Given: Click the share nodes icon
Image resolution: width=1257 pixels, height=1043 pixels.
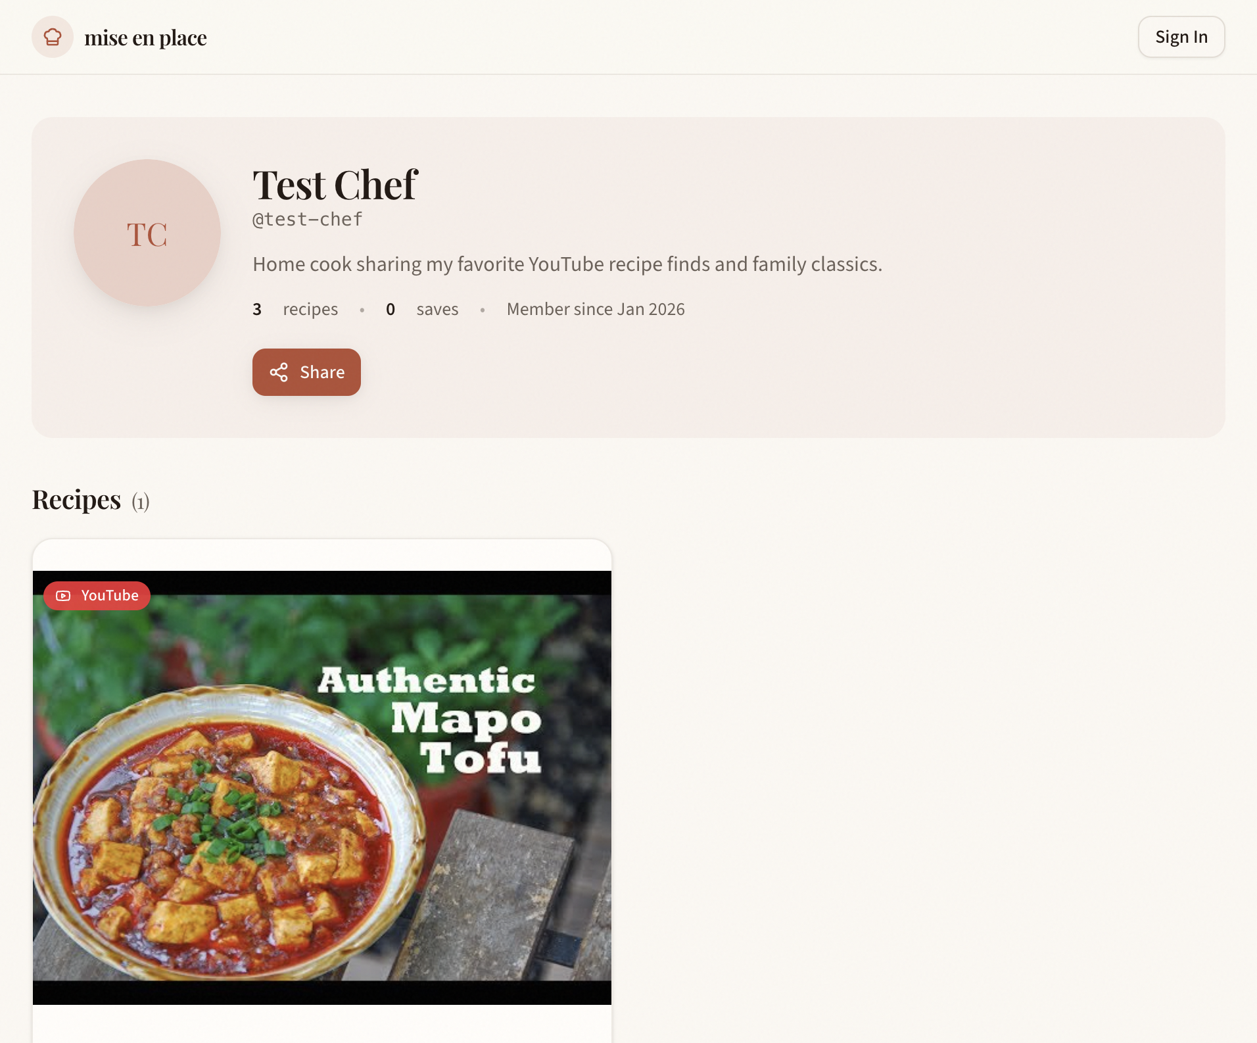Looking at the screenshot, I should pos(279,372).
